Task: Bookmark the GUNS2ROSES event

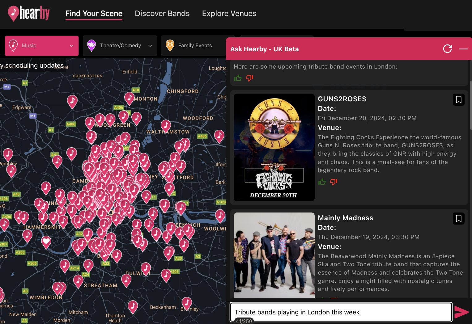Action: point(459,99)
